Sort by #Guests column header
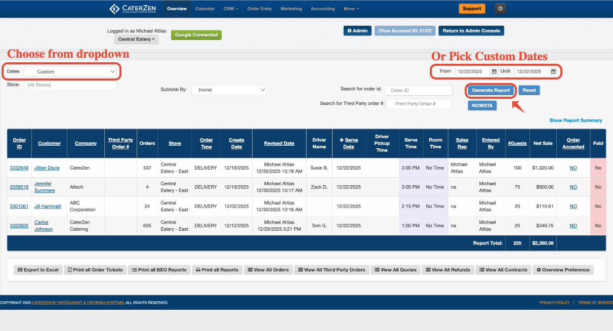The height and width of the screenshot is (331, 613). pos(517,143)
